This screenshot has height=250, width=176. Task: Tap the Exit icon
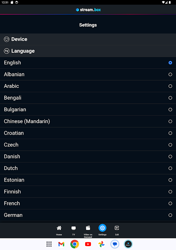[117, 228]
